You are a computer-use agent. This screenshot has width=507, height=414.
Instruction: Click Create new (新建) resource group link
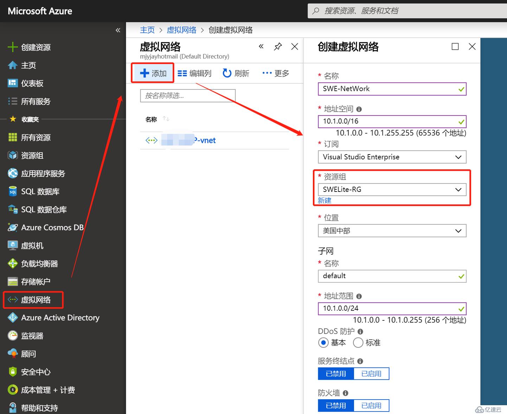tap(325, 200)
